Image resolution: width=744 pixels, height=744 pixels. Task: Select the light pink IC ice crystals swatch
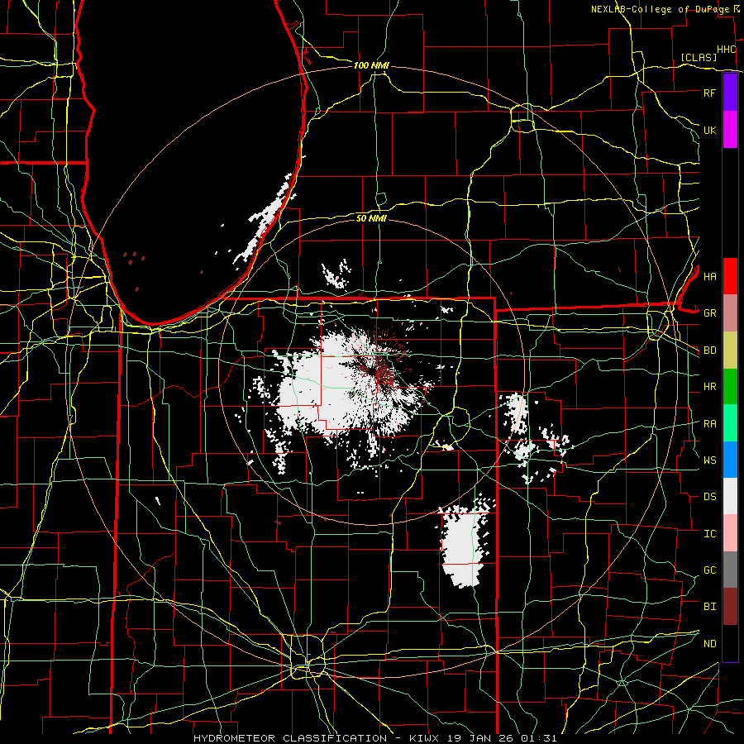tap(730, 533)
